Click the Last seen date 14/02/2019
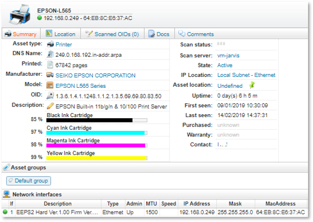313x222 pixels. click(x=242, y=115)
